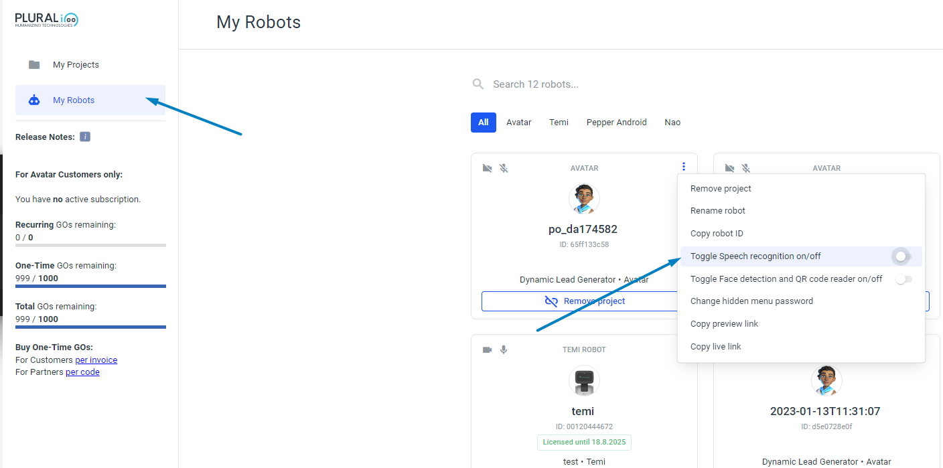Toggle Face detection and QR code reader switch

click(x=903, y=279)
